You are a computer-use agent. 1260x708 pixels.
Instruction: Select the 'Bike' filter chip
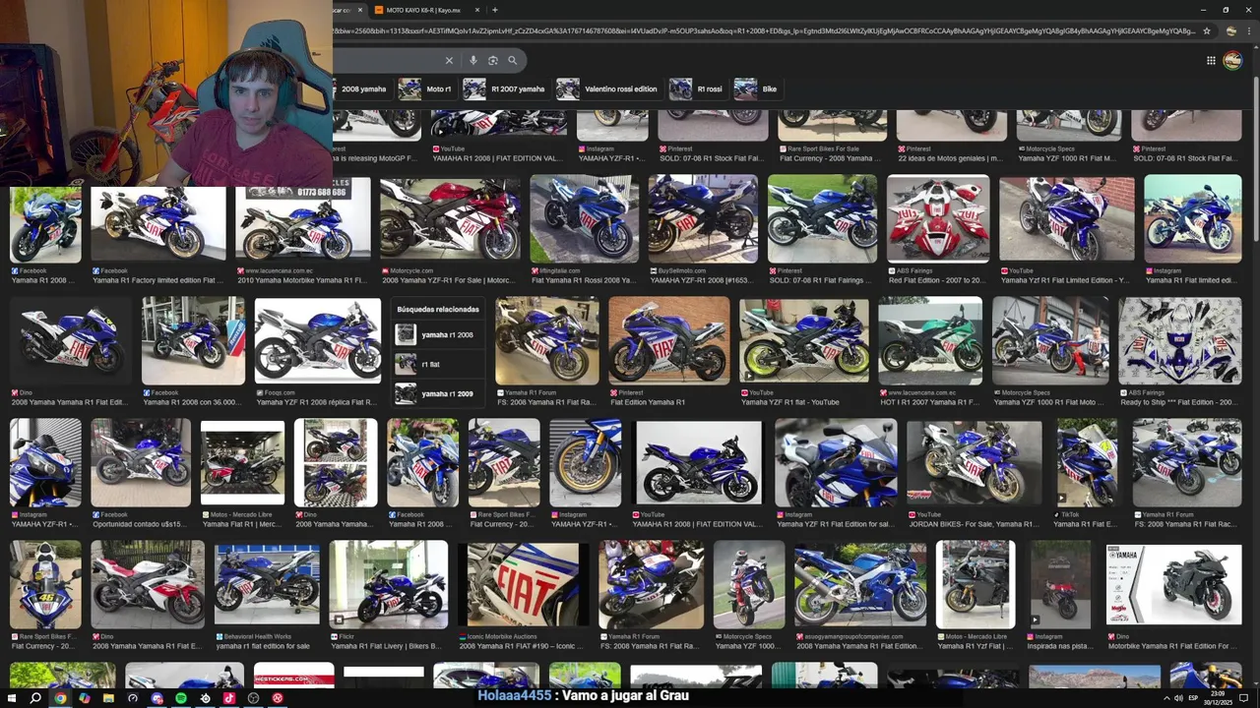[x=757, y=88]
